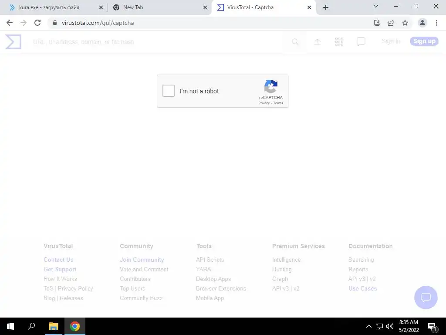Open the floating chat bubble button
446x335 pixels.
click(x=426, y=297)
